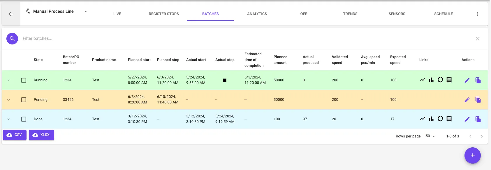Open the bar chart link for the Running batch
Image resolution: width=491 pixels, height=170 pixels.
(431, 80)
